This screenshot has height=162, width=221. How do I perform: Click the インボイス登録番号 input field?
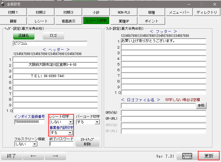[29, 122]
